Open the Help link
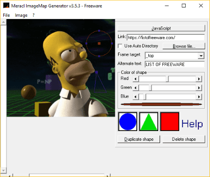This screenshot has height=177, width=210. click(192, 124)
